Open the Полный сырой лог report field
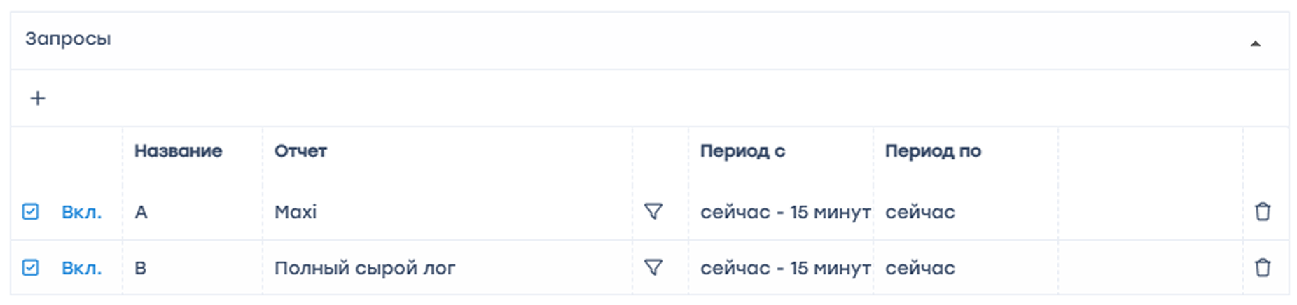The image size is (1297, 305). pos(364,268)
